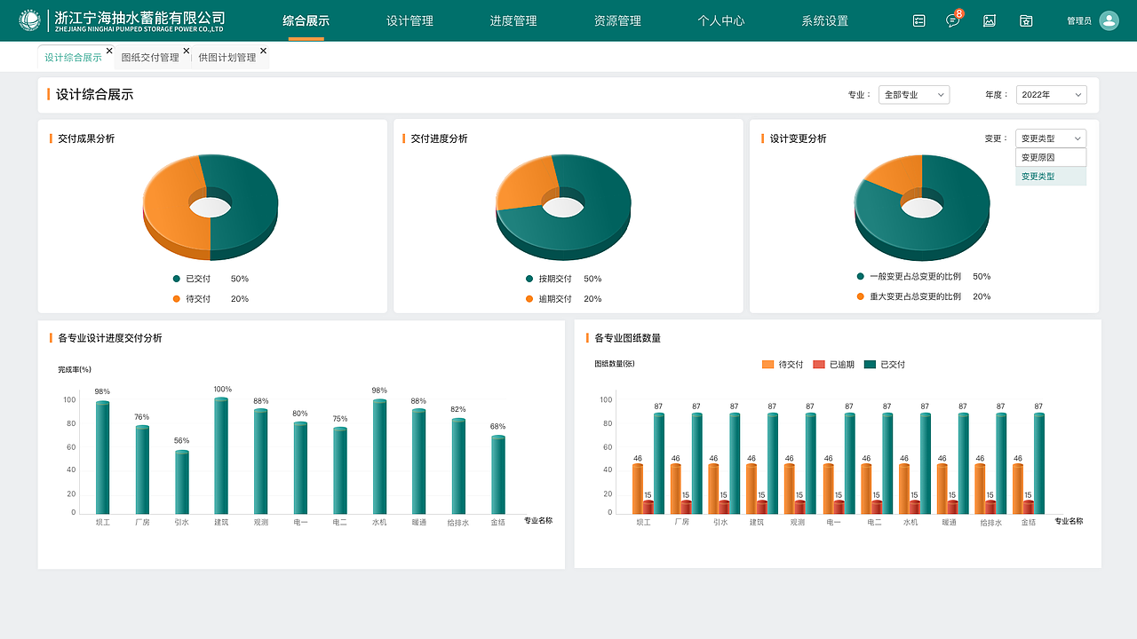Screen dimensions: 1137x639
Task: Open the 进度管理 menu in the navigation bar
Action: [513, 20]
